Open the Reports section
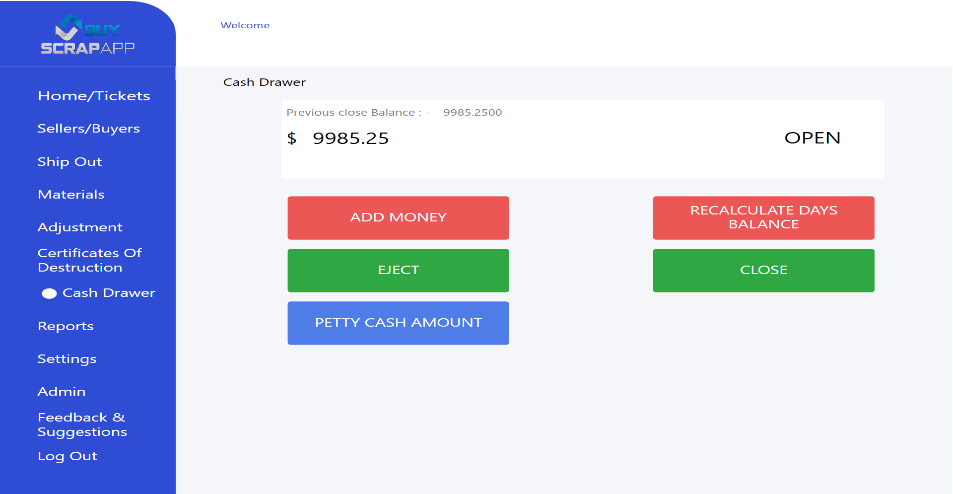This screenshot has width=953, height=494. (x=66, y=326)
